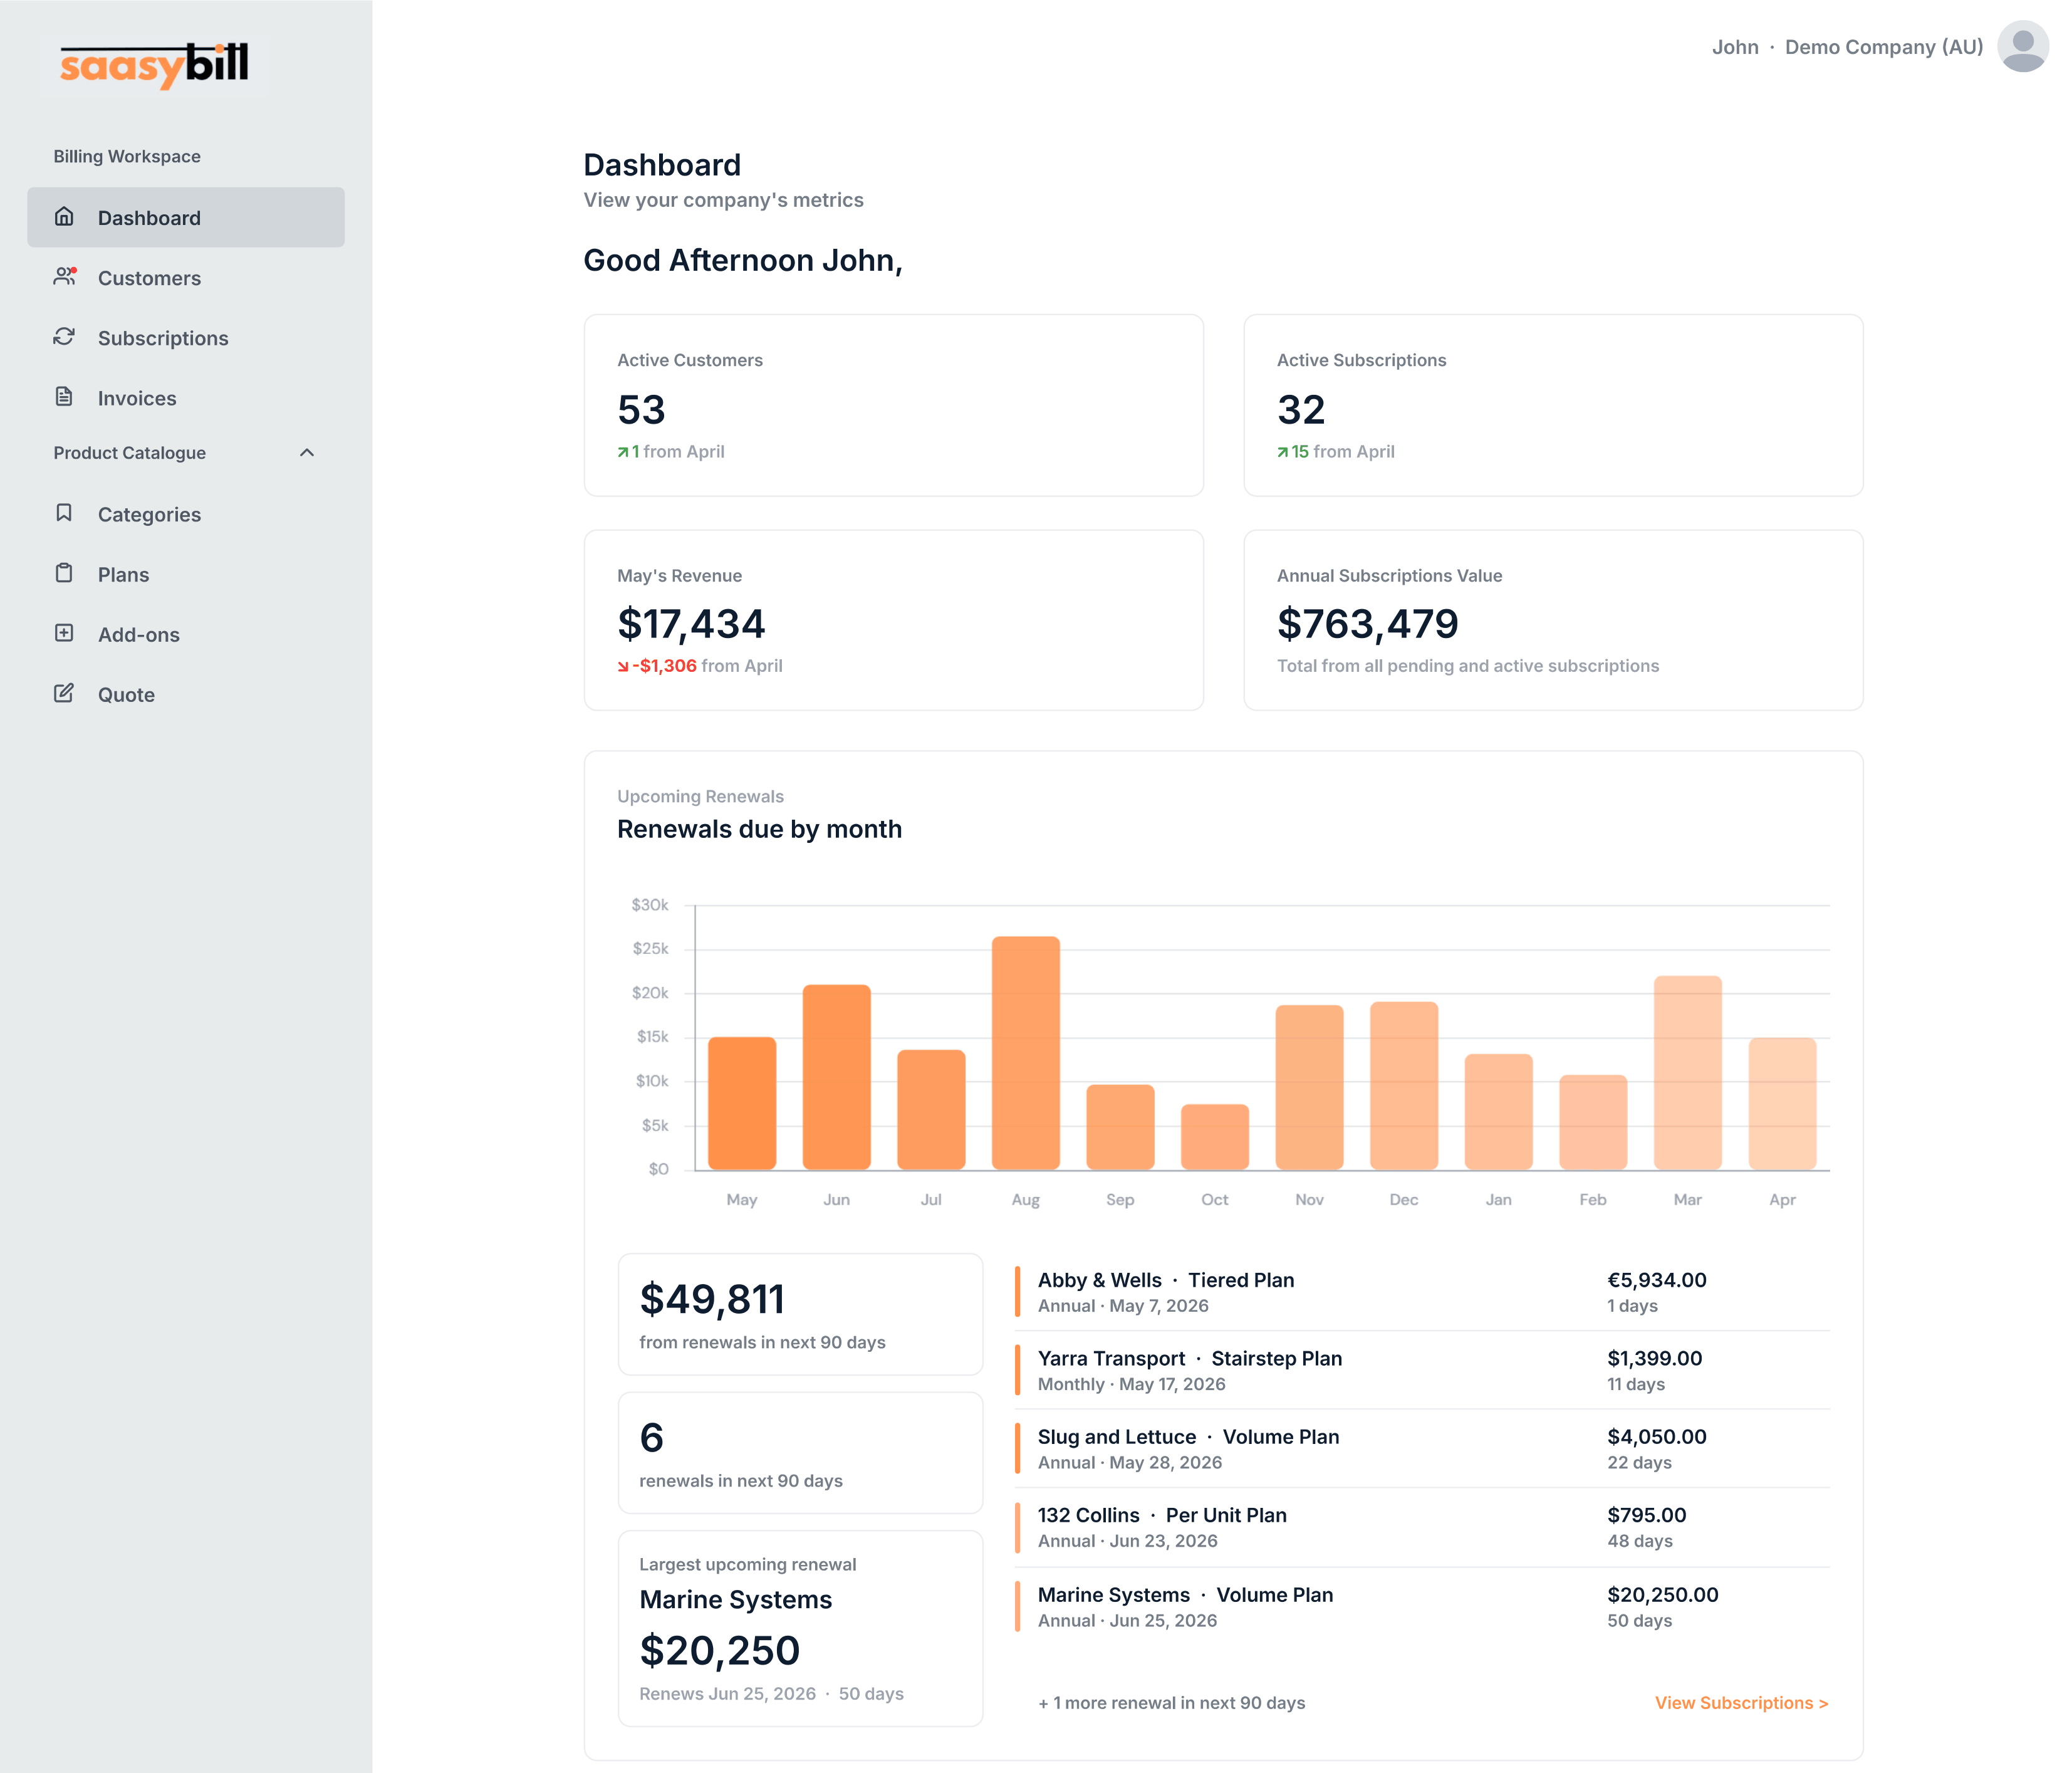The height and width of the screenshot is (1773, 2072).
Task: Click the Invoices document icon
Action: [64, 397]
